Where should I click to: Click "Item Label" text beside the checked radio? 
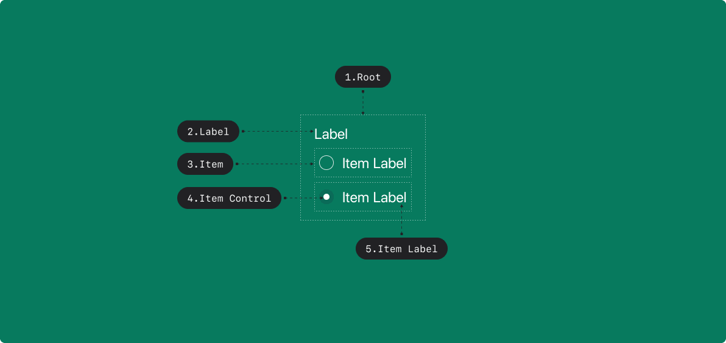point(374,197)
